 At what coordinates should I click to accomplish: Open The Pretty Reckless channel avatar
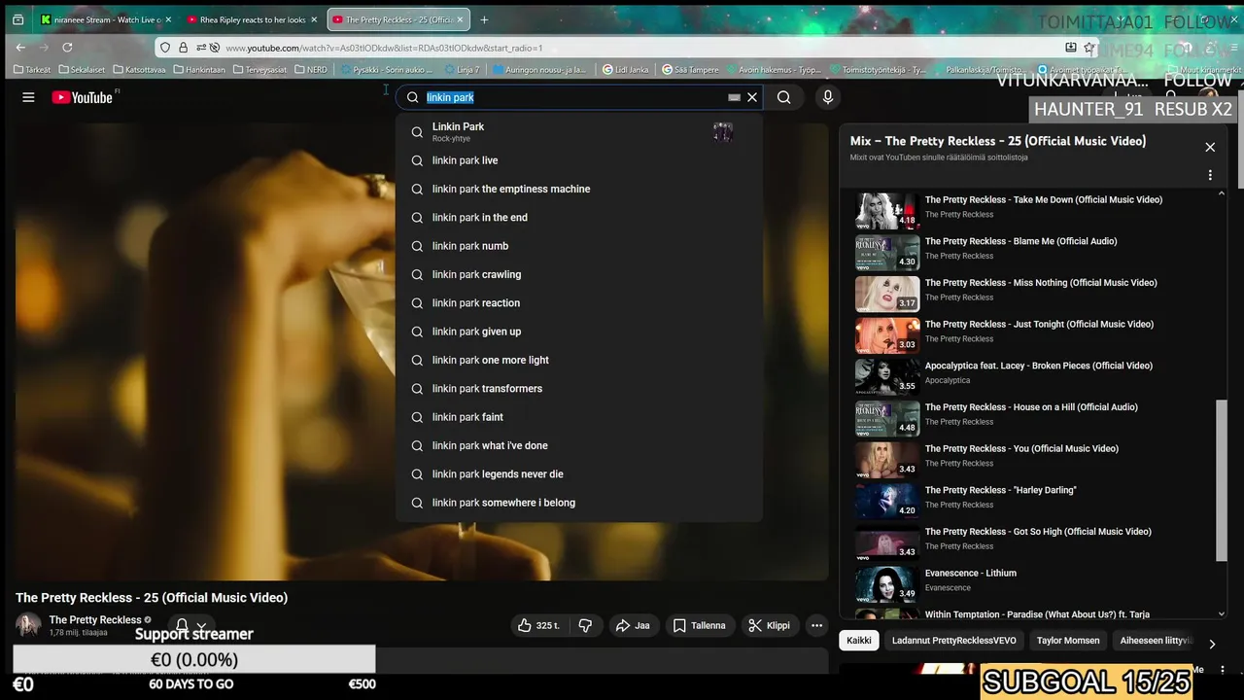(x=28, y=625)
